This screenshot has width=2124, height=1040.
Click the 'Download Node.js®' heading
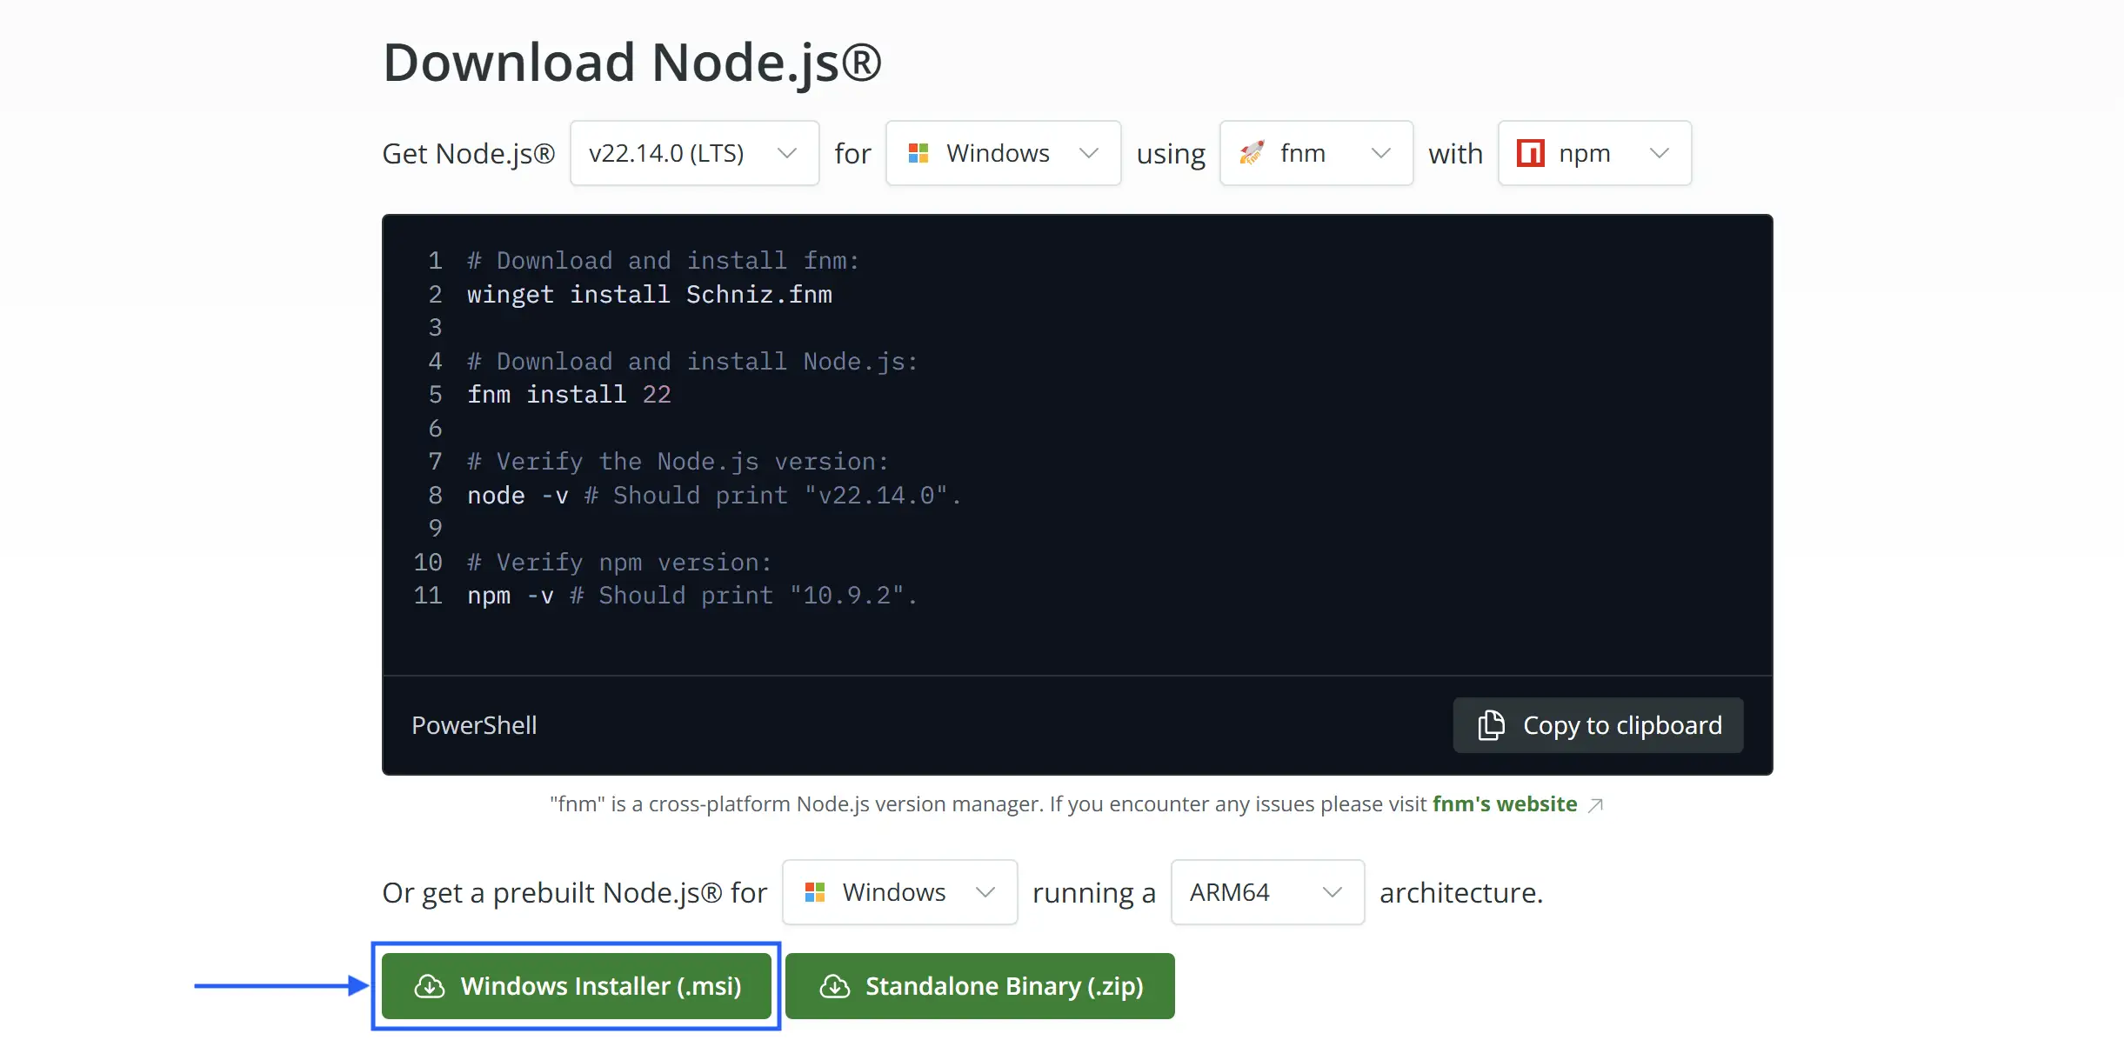click(632, 63)
